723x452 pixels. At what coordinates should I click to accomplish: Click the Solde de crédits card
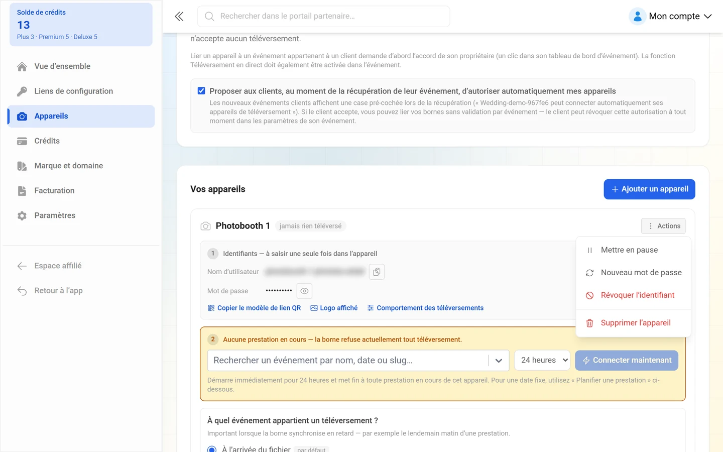click(81, 25)
